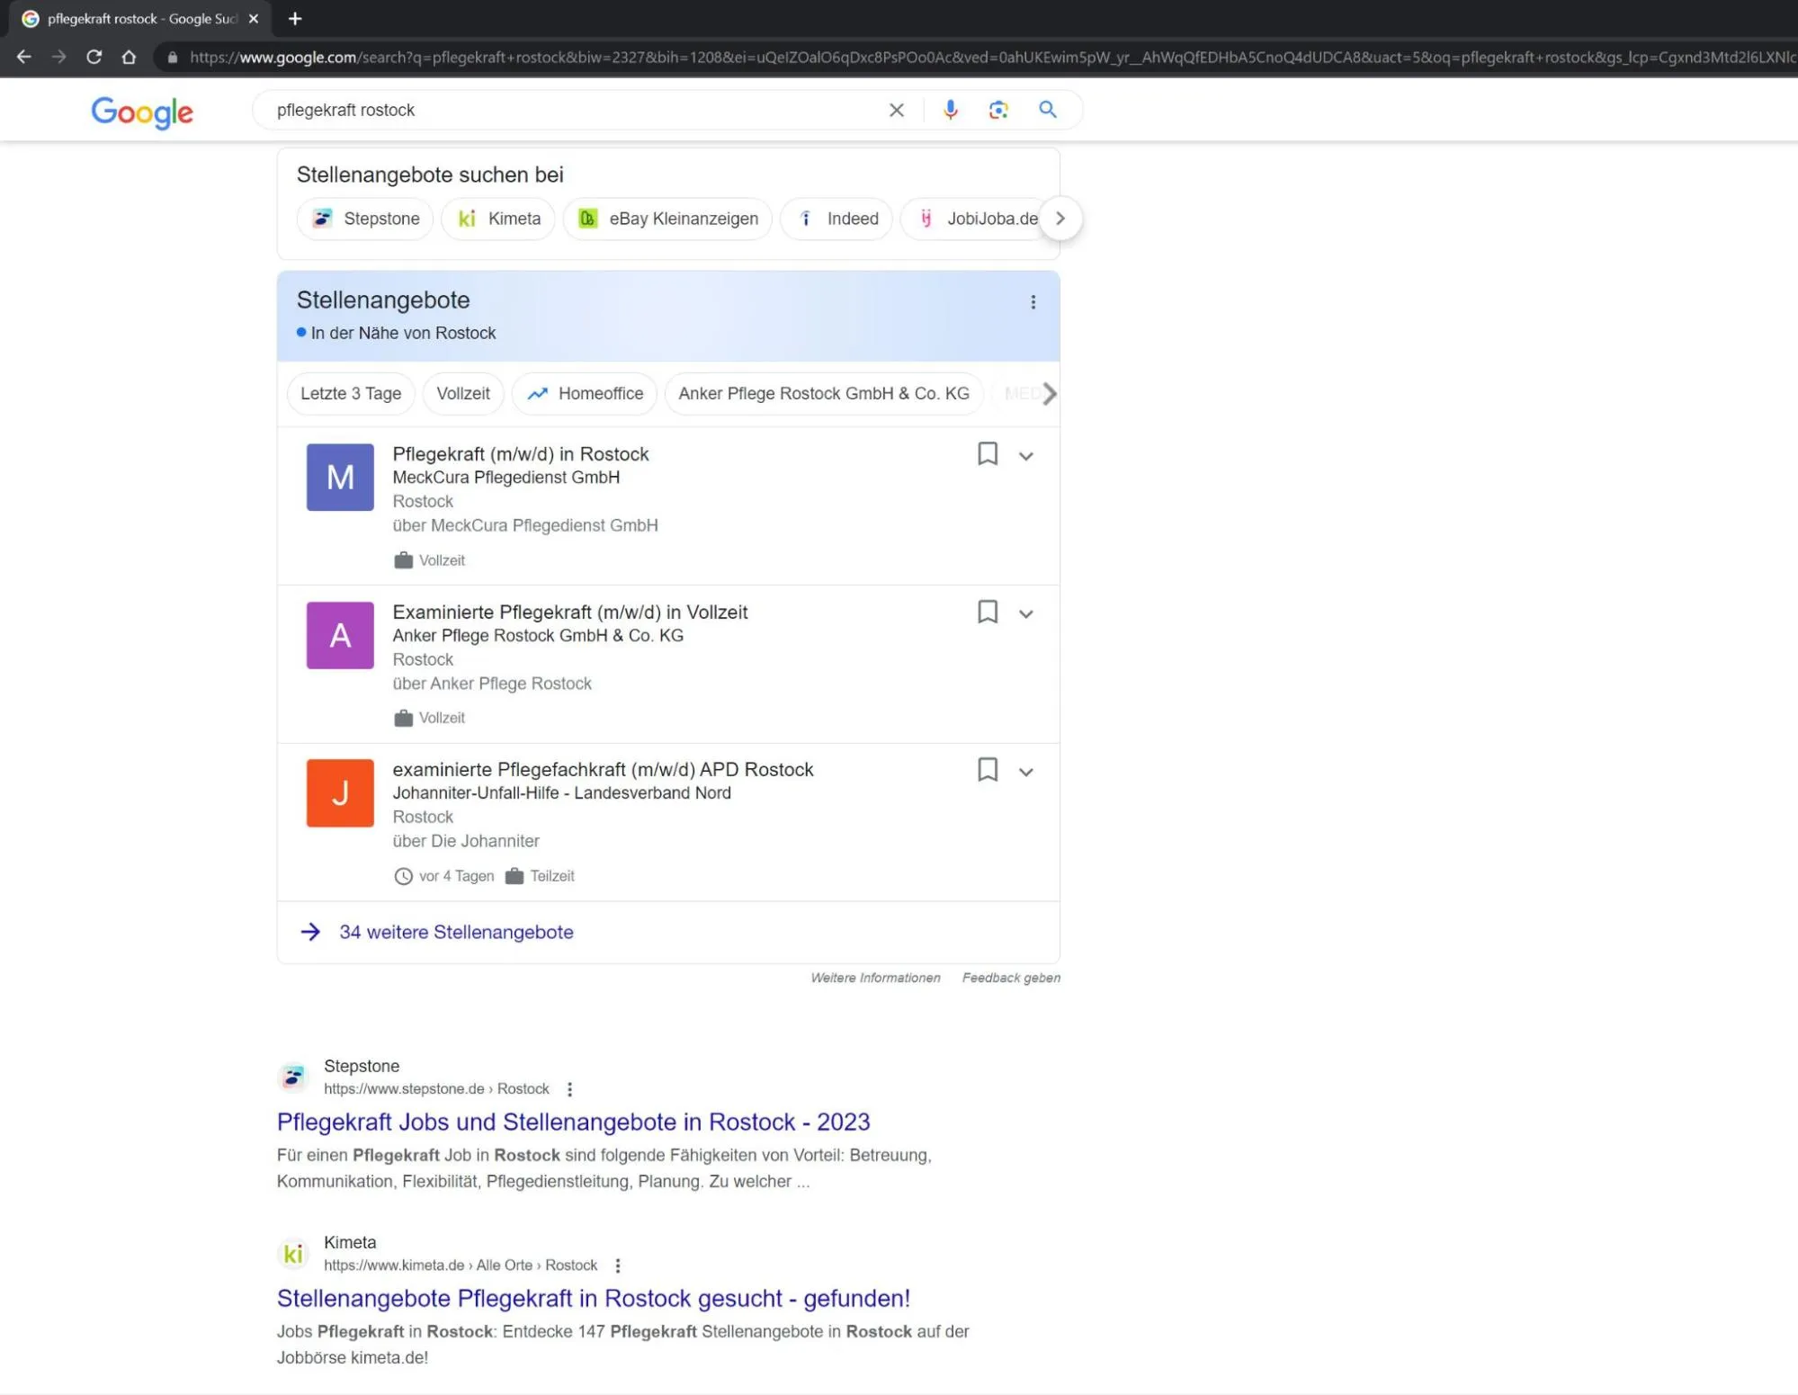The width and height of the screenshot is (1798, 1395).
Task: Click In der Nähe von Rostock
Action: [x=403, y=333]
